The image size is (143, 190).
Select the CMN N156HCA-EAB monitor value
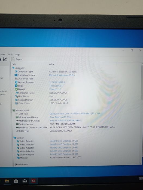click(x=66, y=157)
